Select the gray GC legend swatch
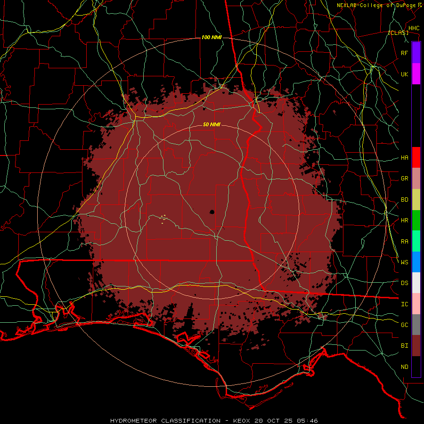 pyautogui.click(x=416, y=325)
